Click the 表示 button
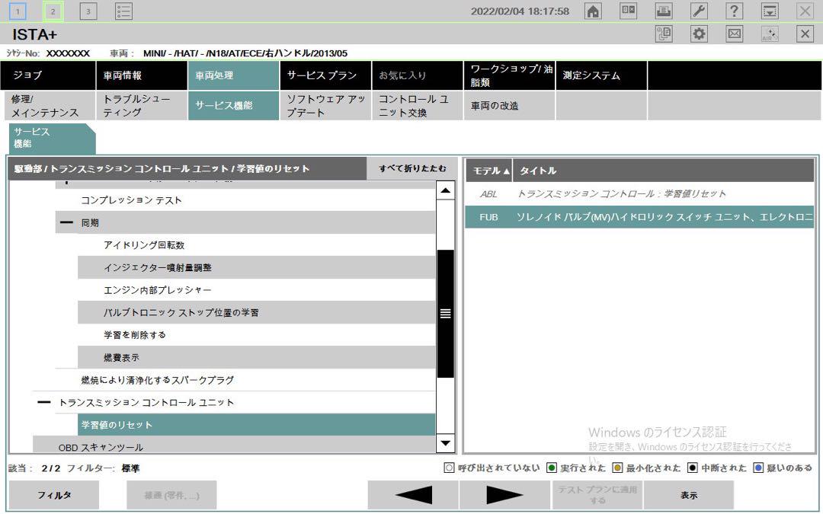The image size is (823, 514). tap(689, 495)
